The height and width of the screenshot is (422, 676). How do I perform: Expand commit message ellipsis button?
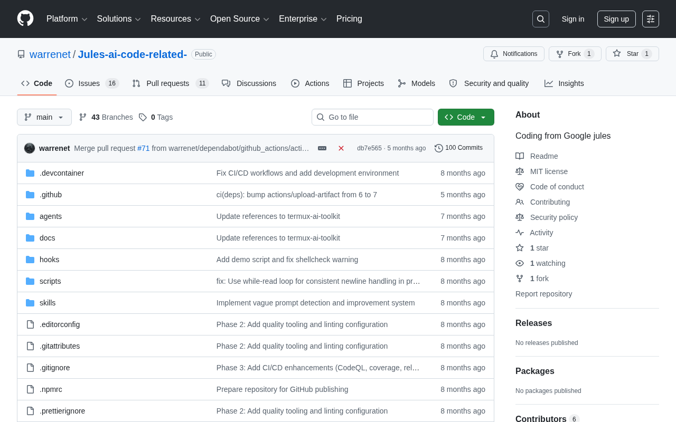(322, 148)
